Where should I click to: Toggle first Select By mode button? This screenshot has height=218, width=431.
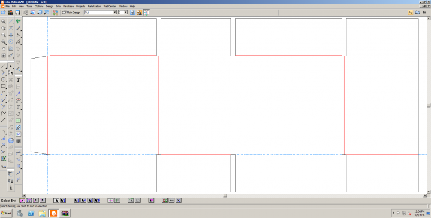[22, 201]
